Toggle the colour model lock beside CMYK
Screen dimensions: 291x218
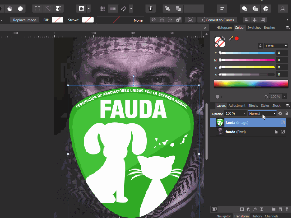(x=260, y=46)
